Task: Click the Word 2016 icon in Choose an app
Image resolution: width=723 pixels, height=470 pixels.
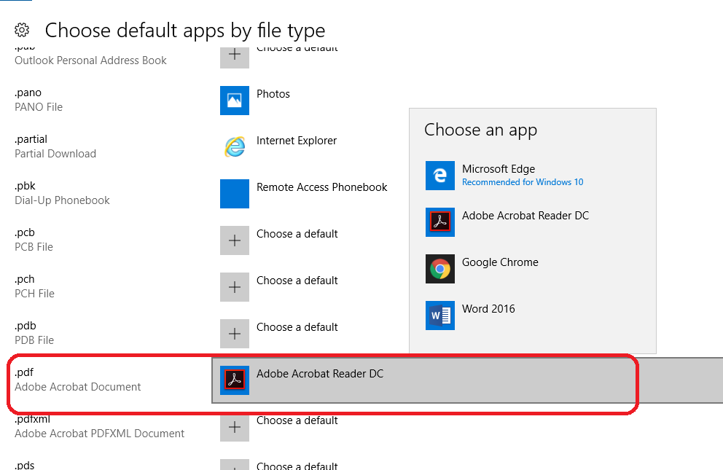Action: coord(440,316)
